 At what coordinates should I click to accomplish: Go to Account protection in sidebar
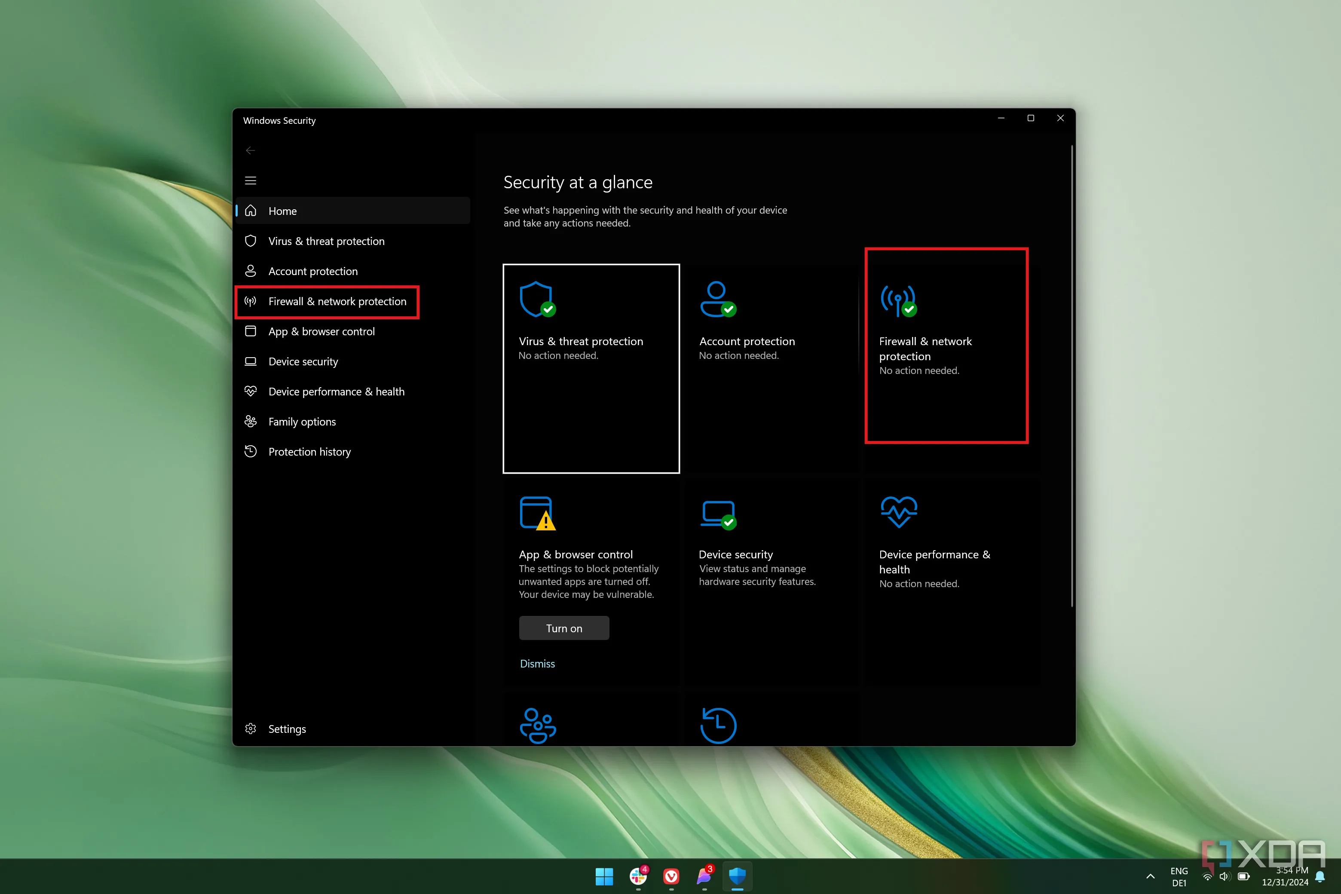point(313,271)
